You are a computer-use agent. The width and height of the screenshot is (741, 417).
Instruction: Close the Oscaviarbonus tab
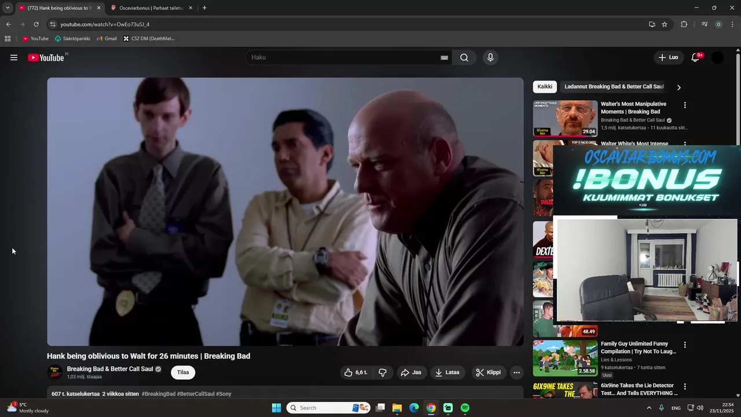coord(190,8)
